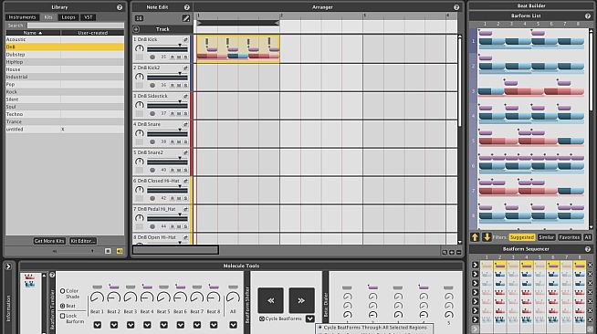Open Cycle BeatForms options dropdown
The image size is (597, 334).
click(x=310, y=318)
